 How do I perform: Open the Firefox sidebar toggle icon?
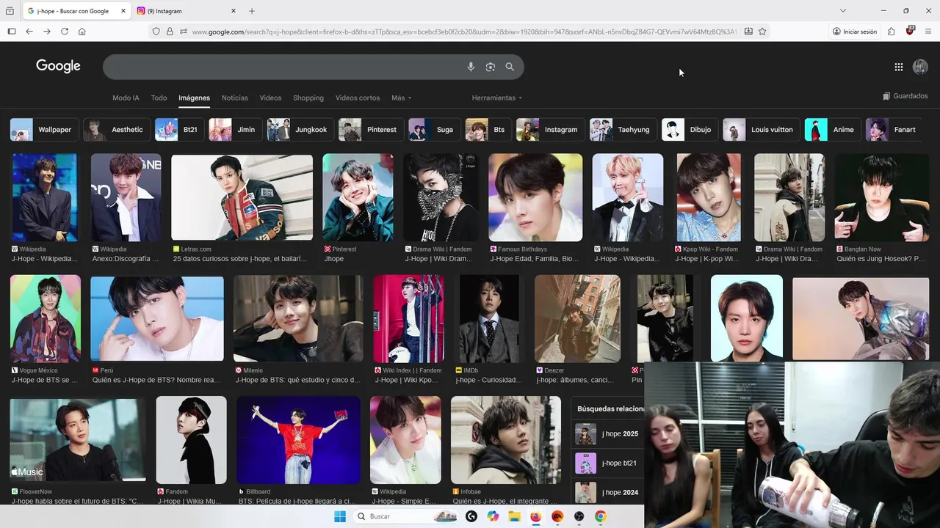[12, 32]
